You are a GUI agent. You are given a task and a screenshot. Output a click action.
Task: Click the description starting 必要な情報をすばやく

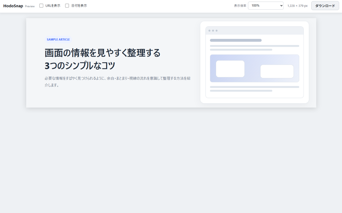(x=118, y=82)
